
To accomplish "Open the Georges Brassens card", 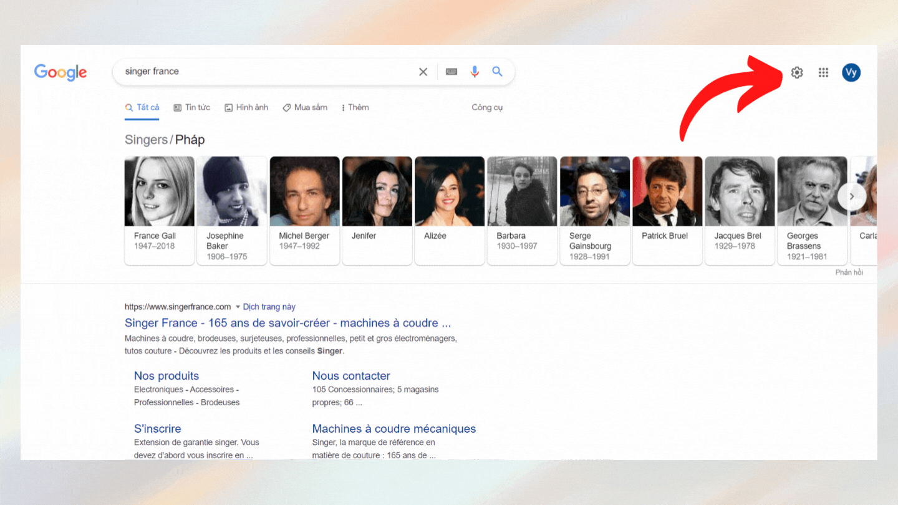I will 812,211.
